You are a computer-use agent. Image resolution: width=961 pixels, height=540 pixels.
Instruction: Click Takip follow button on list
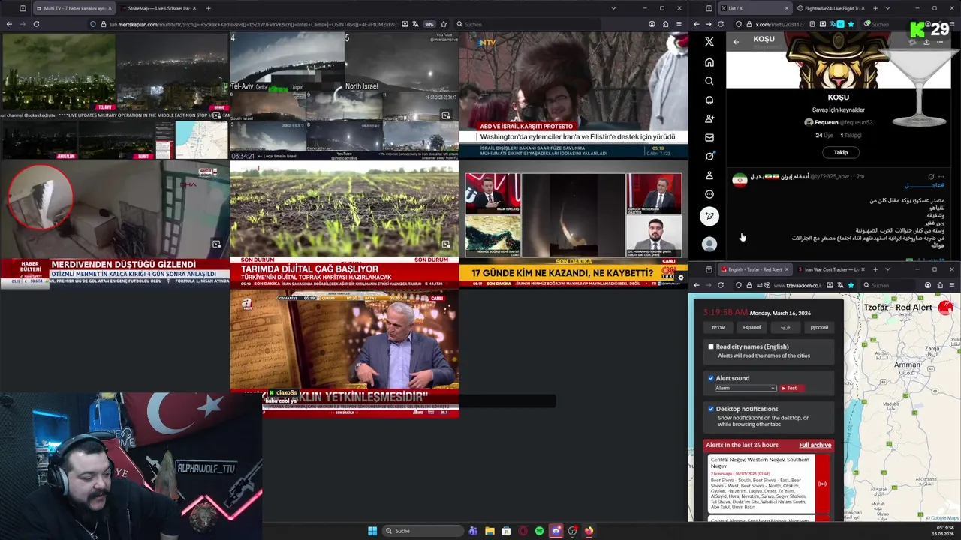(840, 152)
